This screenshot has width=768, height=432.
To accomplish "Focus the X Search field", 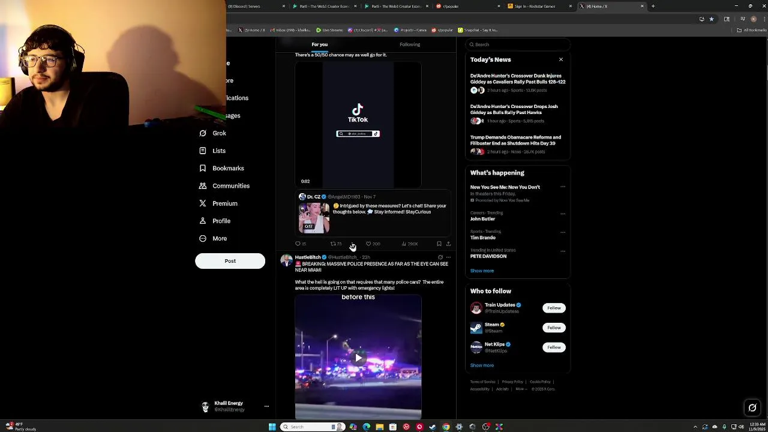I will click(517, 44).
